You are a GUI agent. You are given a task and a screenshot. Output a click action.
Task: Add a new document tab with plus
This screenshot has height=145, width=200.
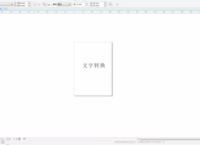(x=6, y=9)
